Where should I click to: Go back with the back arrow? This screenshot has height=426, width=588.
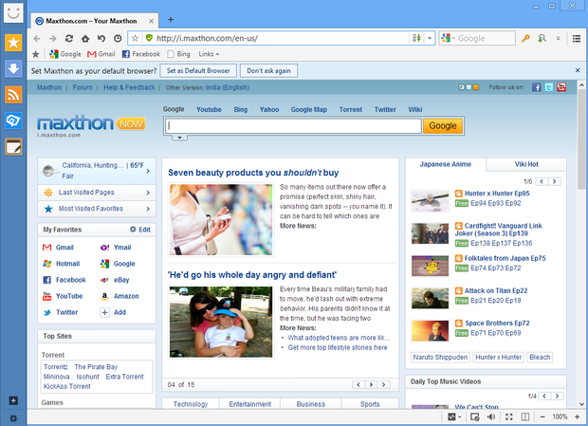tap(36, 38)
